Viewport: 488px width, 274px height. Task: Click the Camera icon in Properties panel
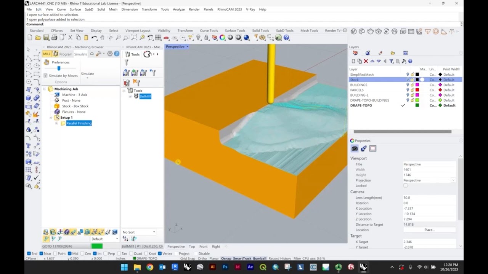(355, 148)
